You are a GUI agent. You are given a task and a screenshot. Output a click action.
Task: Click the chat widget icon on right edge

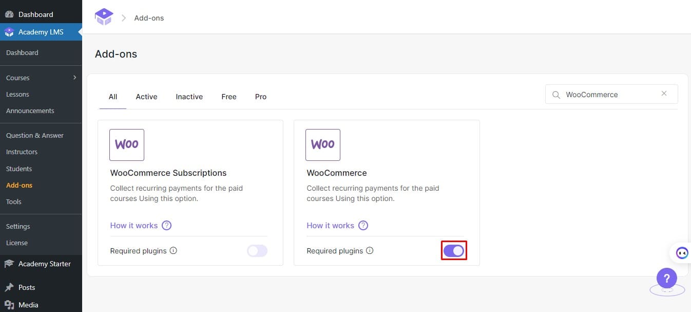[683, 252]
